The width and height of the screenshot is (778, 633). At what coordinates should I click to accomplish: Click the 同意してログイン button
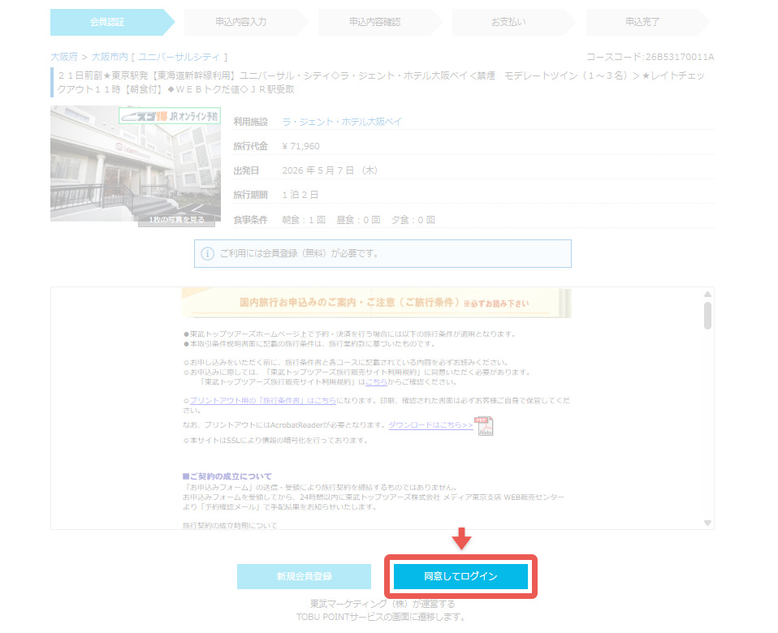point(460,576)
